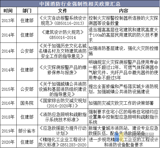The width and height of the screenshot is (160, 148).
Task: Select content cell about 加强防灾减灾救灾工作
Action: [124, 103]
